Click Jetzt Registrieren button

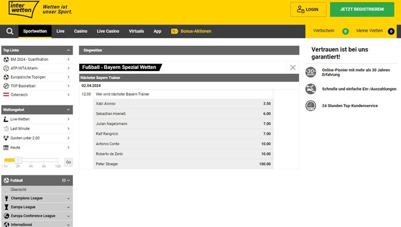[362, 10]
